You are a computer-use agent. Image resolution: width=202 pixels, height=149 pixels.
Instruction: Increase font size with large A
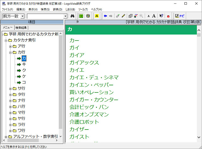(x=154, y=16)
